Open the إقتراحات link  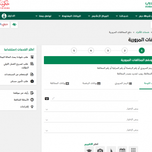pos(24,107)
